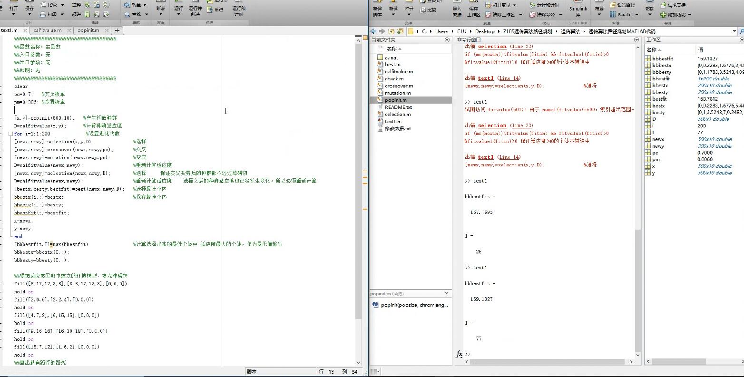Select crossover.m in Current Folder list
The width and height of the screenshot is (744, 377).
pyautogui.click(x=399, y=86)
